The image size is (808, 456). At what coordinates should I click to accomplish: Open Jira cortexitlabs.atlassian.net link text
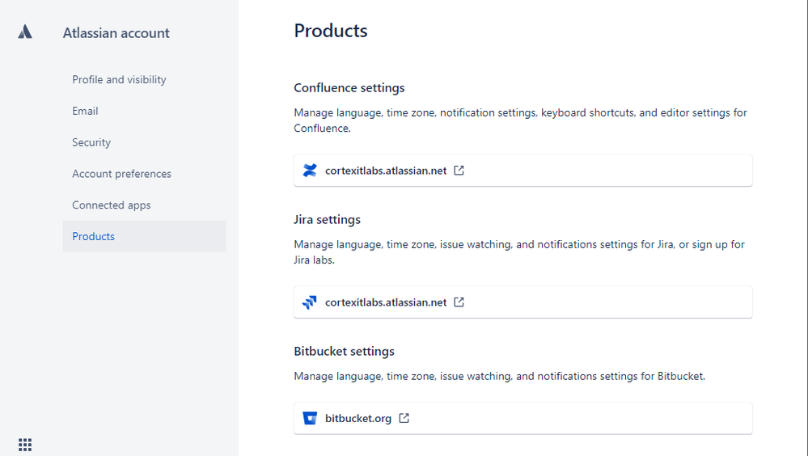tap(386, 302)
